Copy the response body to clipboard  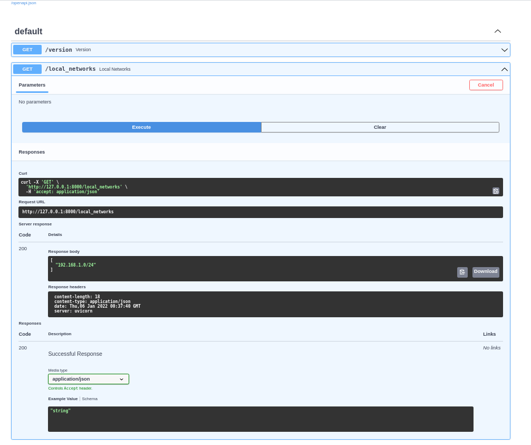click(462, 272)
